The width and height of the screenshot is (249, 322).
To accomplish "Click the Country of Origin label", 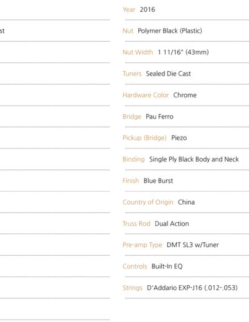I will [x=148, y=202].
